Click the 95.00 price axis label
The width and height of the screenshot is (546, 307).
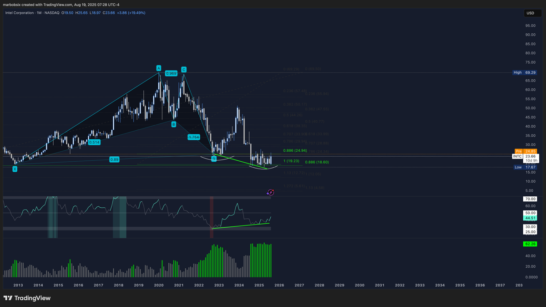[530, 26]
